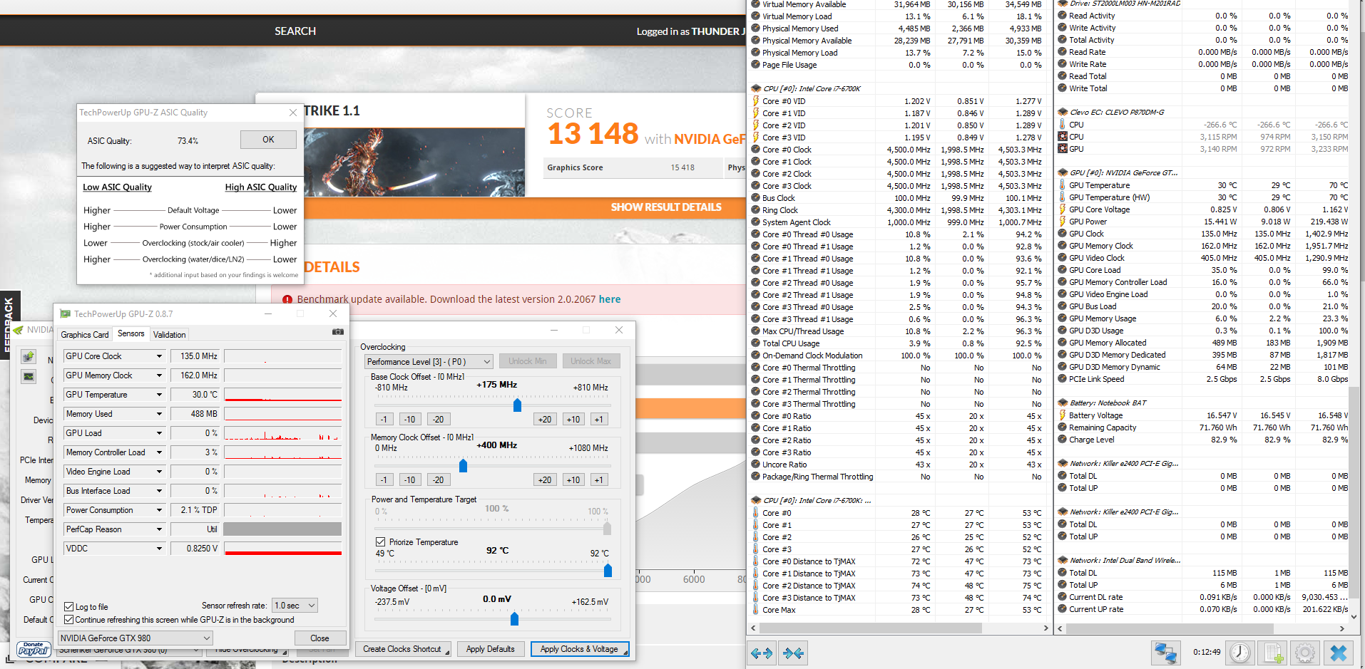Open NVIDIA Inspector sensor monitoring icon
This screenshot has height=669, width=1365.
(29, 376)
